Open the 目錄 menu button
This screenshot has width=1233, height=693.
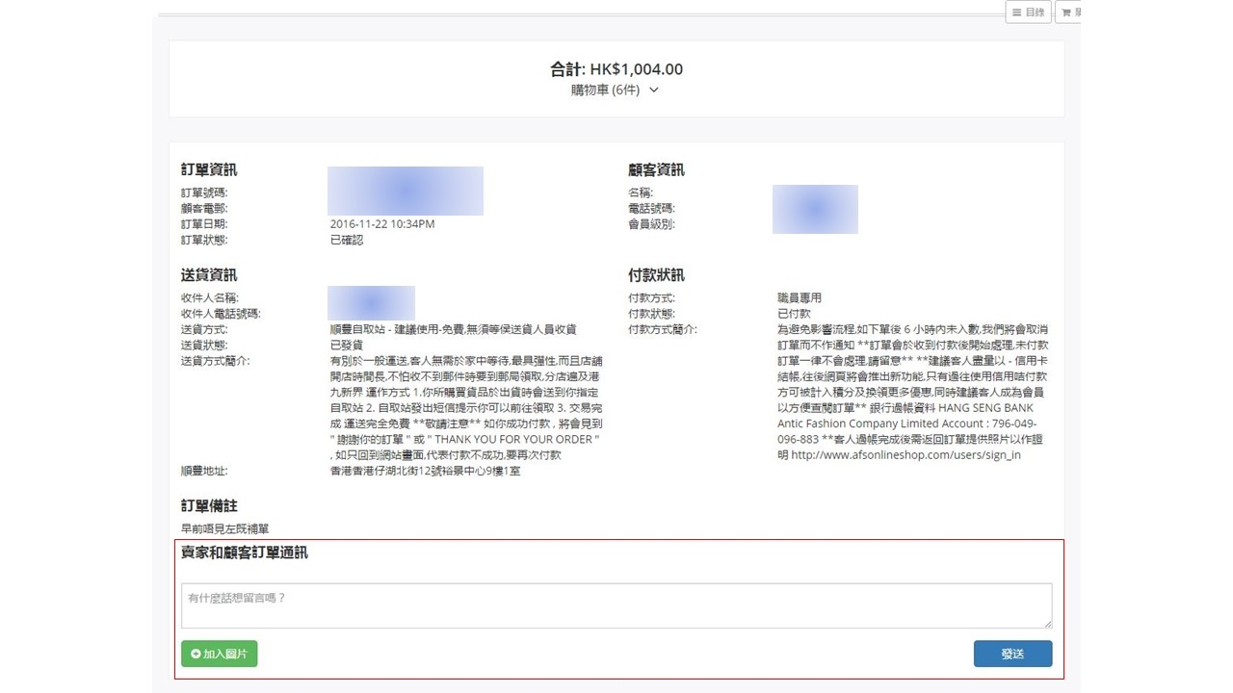coord(1028,13)
